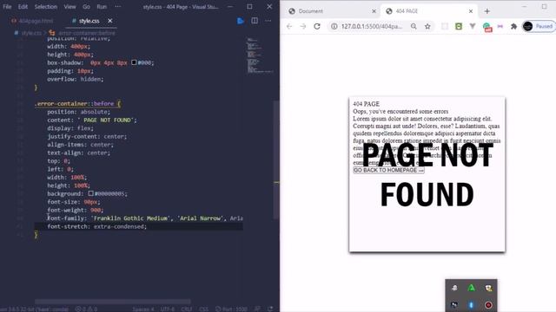Close the 404 PAGE browser tab
This screenshot has height=312, width=556.
[471, 11]
